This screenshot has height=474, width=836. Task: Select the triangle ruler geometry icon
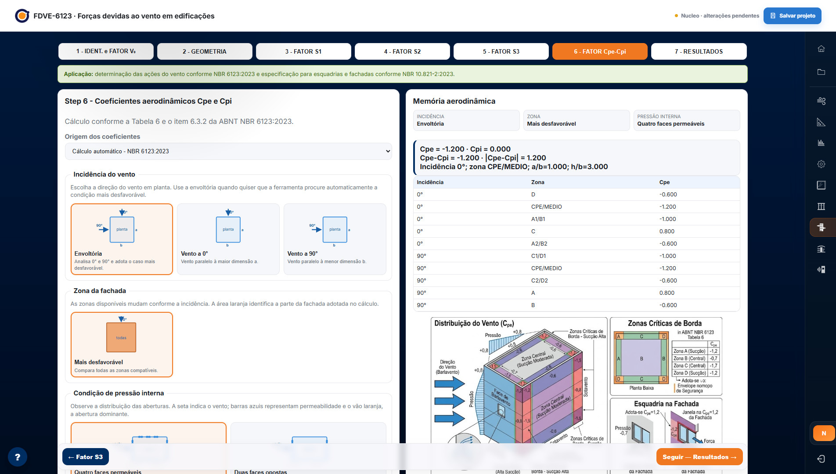tap(821, 122)
